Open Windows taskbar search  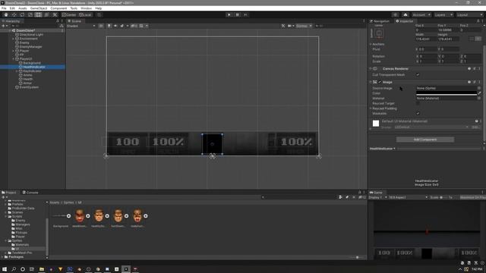click(x=14, y=269)
